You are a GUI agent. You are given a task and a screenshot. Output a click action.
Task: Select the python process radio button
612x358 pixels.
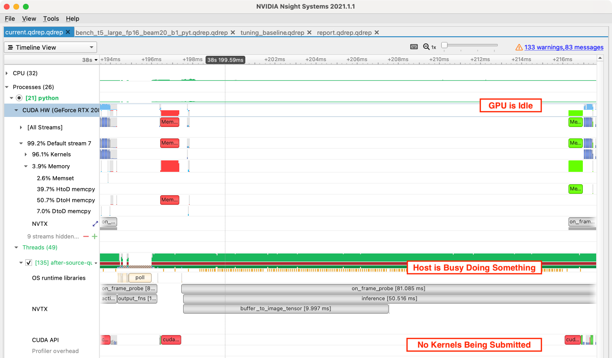coord(19,98)
